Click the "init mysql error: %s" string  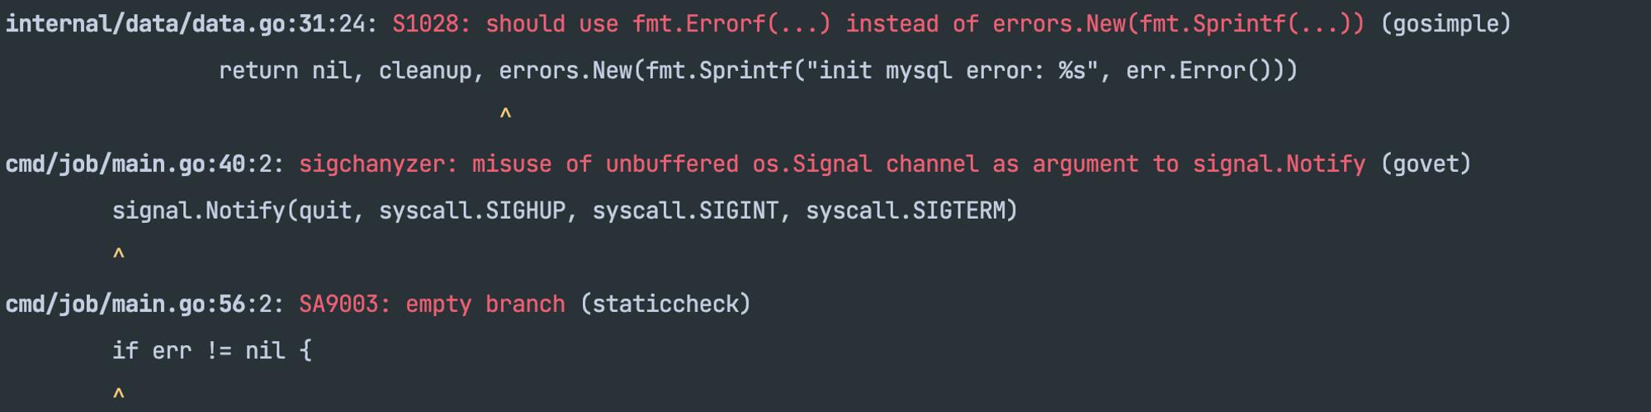click(953, 71)
